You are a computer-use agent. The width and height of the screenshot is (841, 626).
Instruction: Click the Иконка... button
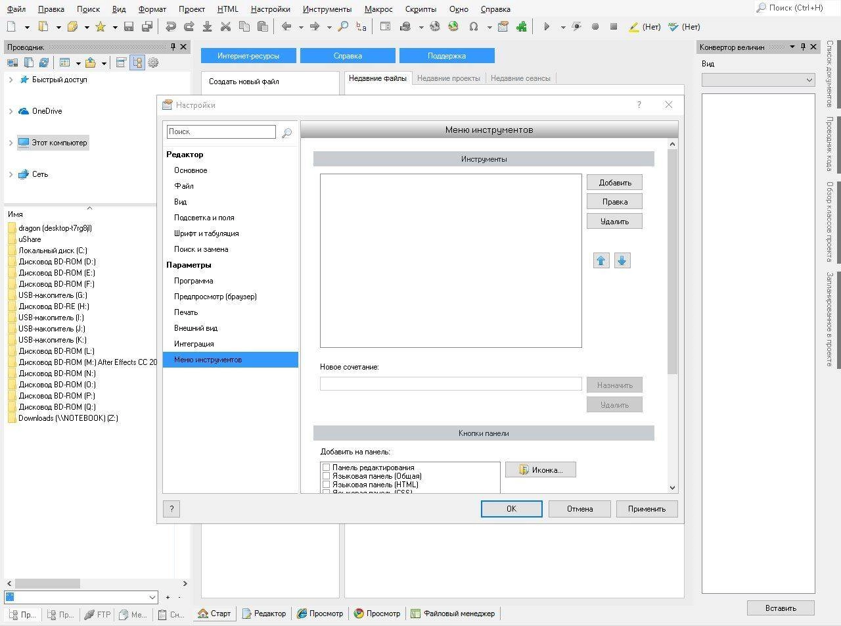541,469
